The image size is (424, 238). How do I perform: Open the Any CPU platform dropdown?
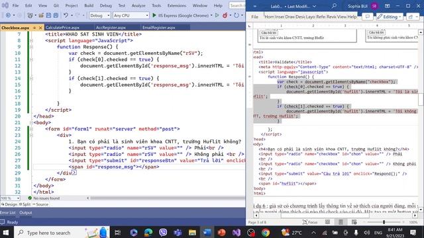pos(131,15)
